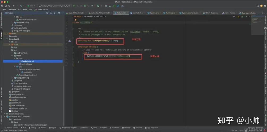267x132 pixels.
Task: Click the Debug app bug icon
Action: pyautogui.click(x=84, y=6)
